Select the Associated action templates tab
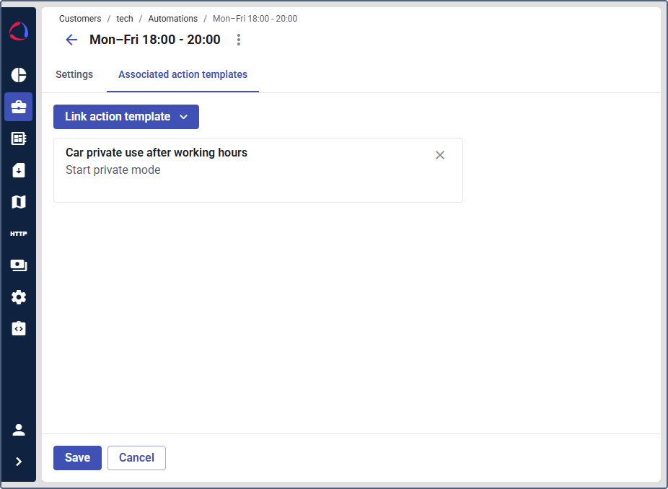Screen dimensions: 668x489 pos(183,74)
